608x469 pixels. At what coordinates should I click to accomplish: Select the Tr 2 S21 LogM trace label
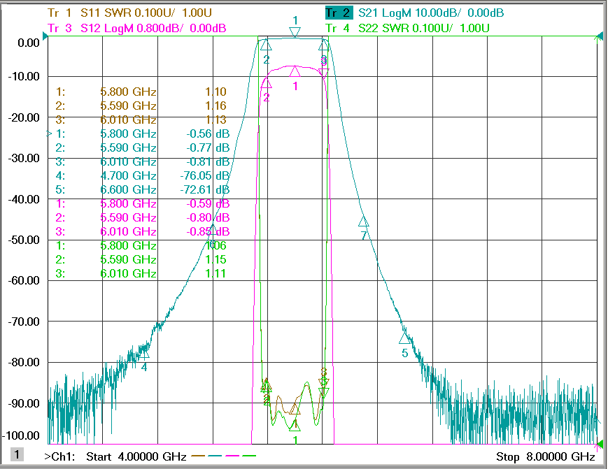414,13
